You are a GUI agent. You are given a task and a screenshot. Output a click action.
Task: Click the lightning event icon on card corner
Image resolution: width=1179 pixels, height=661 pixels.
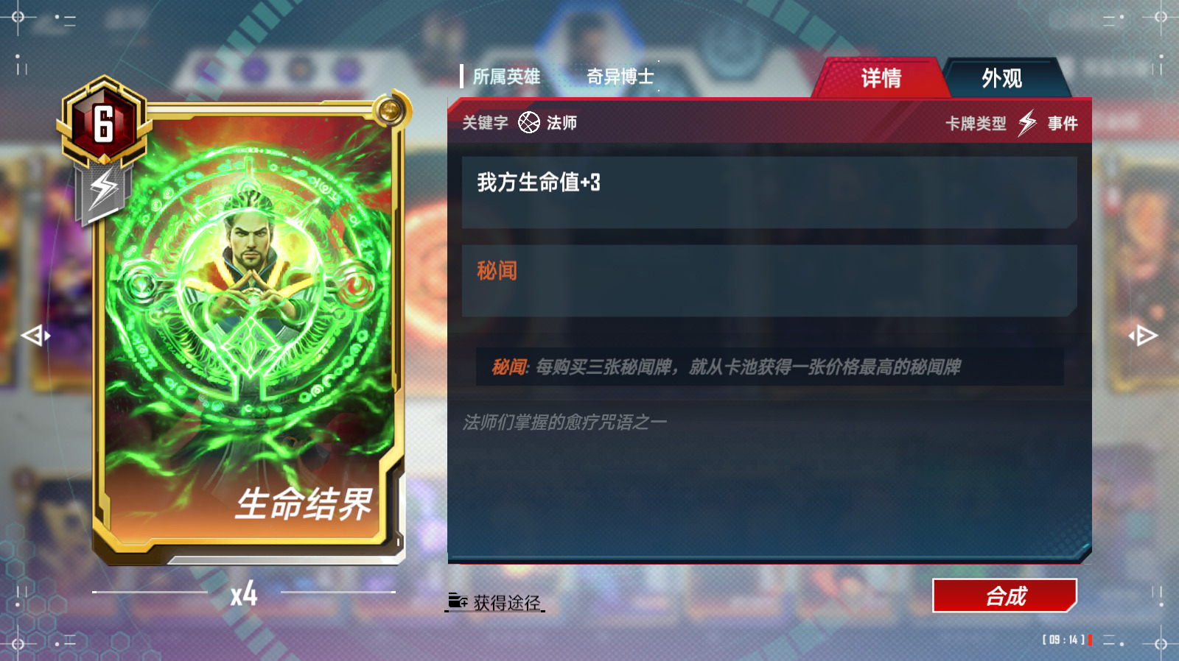coord(103,191)
